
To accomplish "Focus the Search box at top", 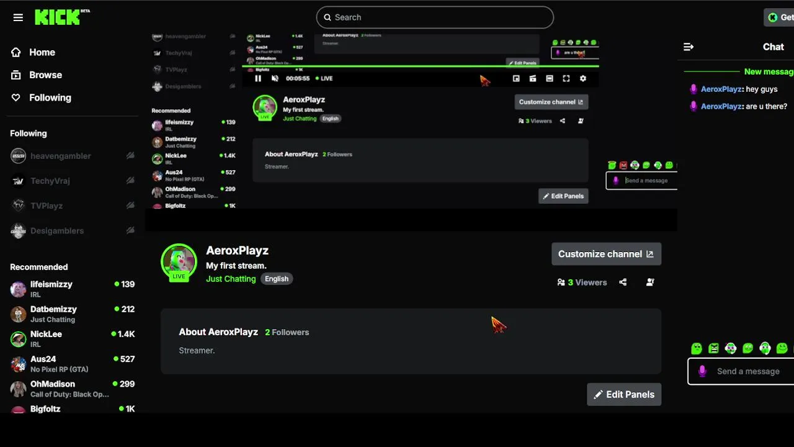I will [435, 17].
